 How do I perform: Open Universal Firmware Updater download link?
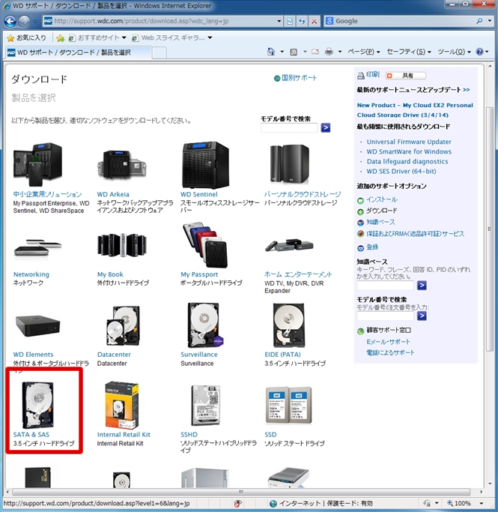coord(409,142)
